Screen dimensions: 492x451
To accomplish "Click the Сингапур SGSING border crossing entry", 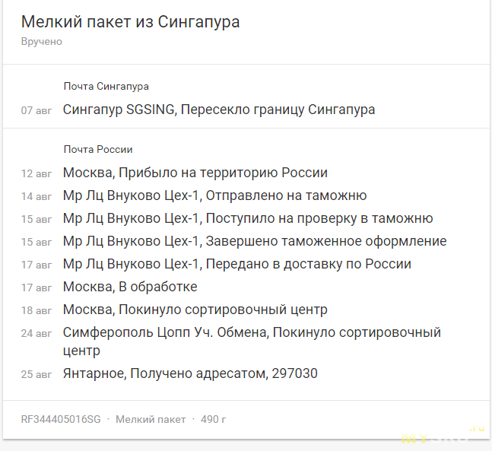I will pyautogui.click(x=219, y=110).
